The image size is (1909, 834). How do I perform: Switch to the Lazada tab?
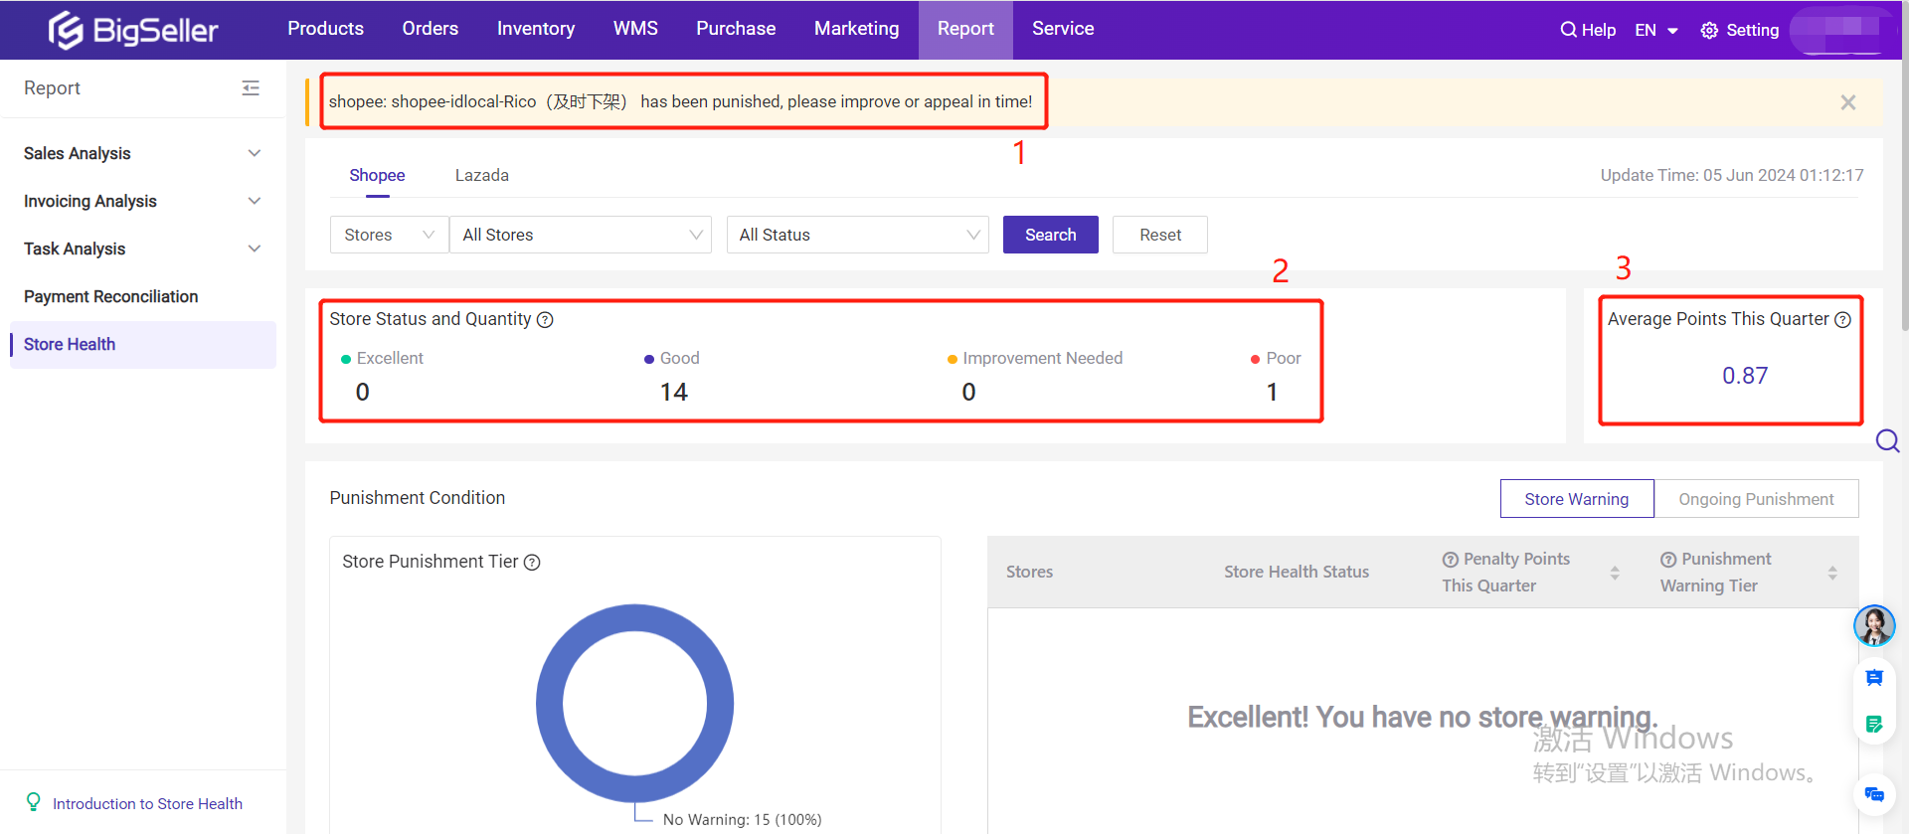481,175
